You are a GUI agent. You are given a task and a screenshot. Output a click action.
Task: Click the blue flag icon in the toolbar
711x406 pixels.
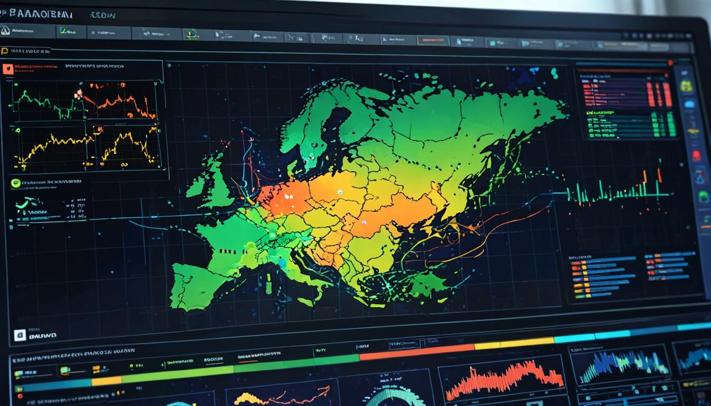258,36
